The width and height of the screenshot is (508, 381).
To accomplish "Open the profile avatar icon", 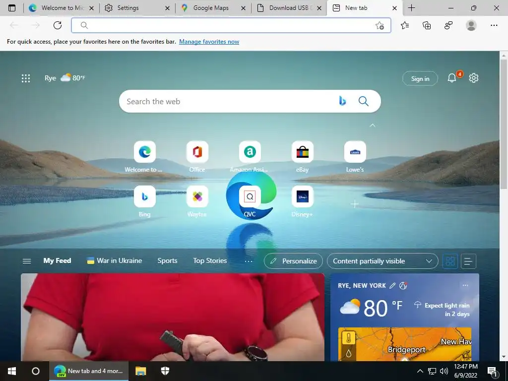I will [471, 25].
